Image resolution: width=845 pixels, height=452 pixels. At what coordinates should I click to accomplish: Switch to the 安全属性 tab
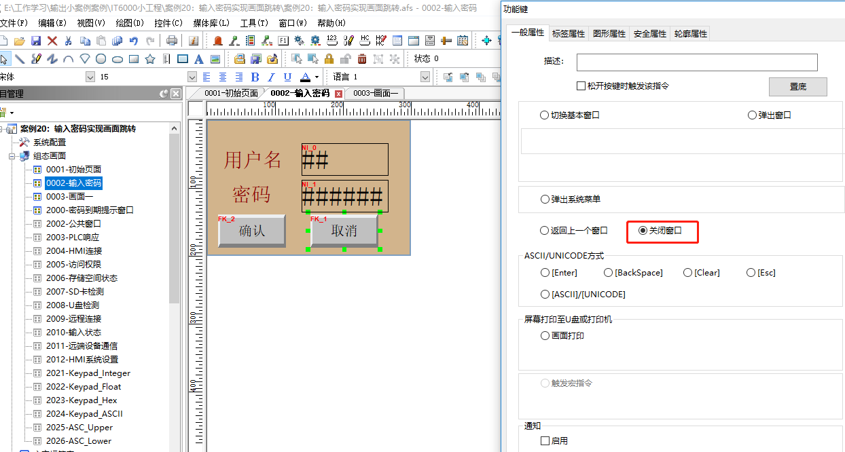649,33
